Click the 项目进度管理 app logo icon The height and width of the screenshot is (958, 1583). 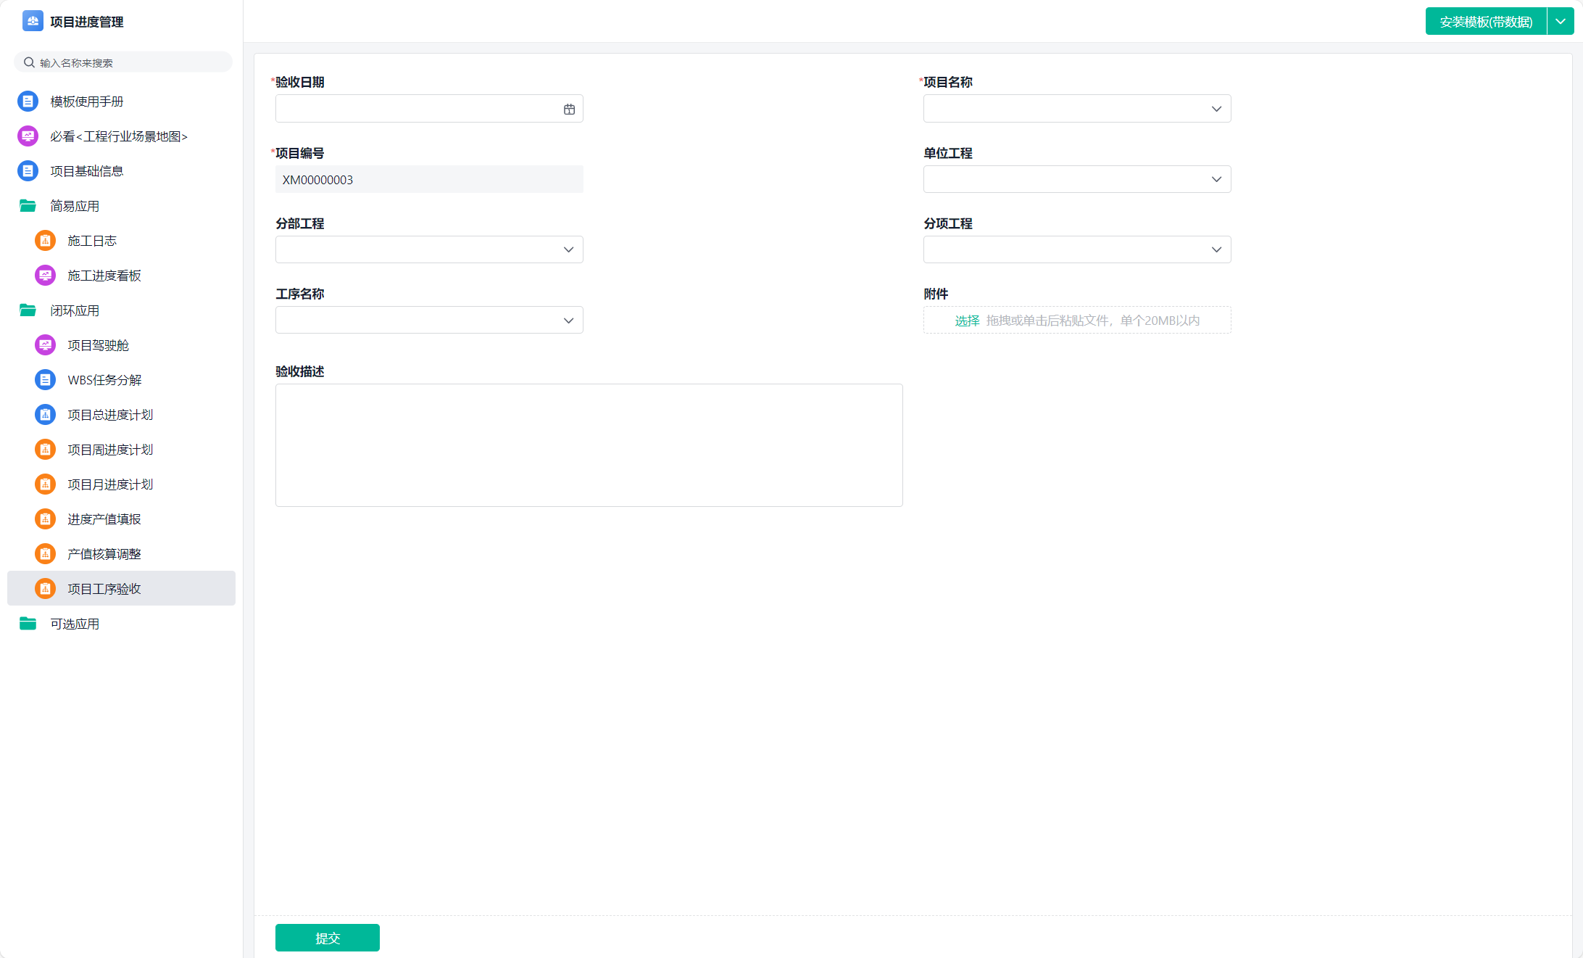coord(33,21)
